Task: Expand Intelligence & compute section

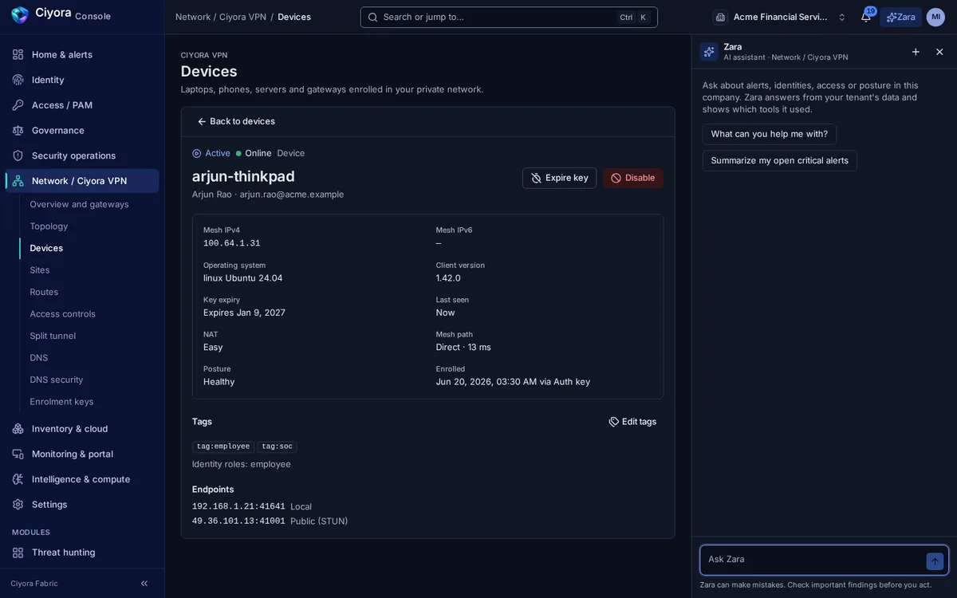Action: pos(82,479)
